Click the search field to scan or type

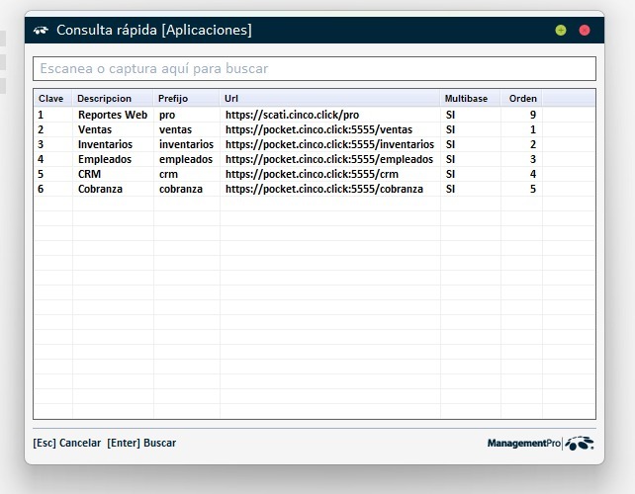click(x=315, y=69)
